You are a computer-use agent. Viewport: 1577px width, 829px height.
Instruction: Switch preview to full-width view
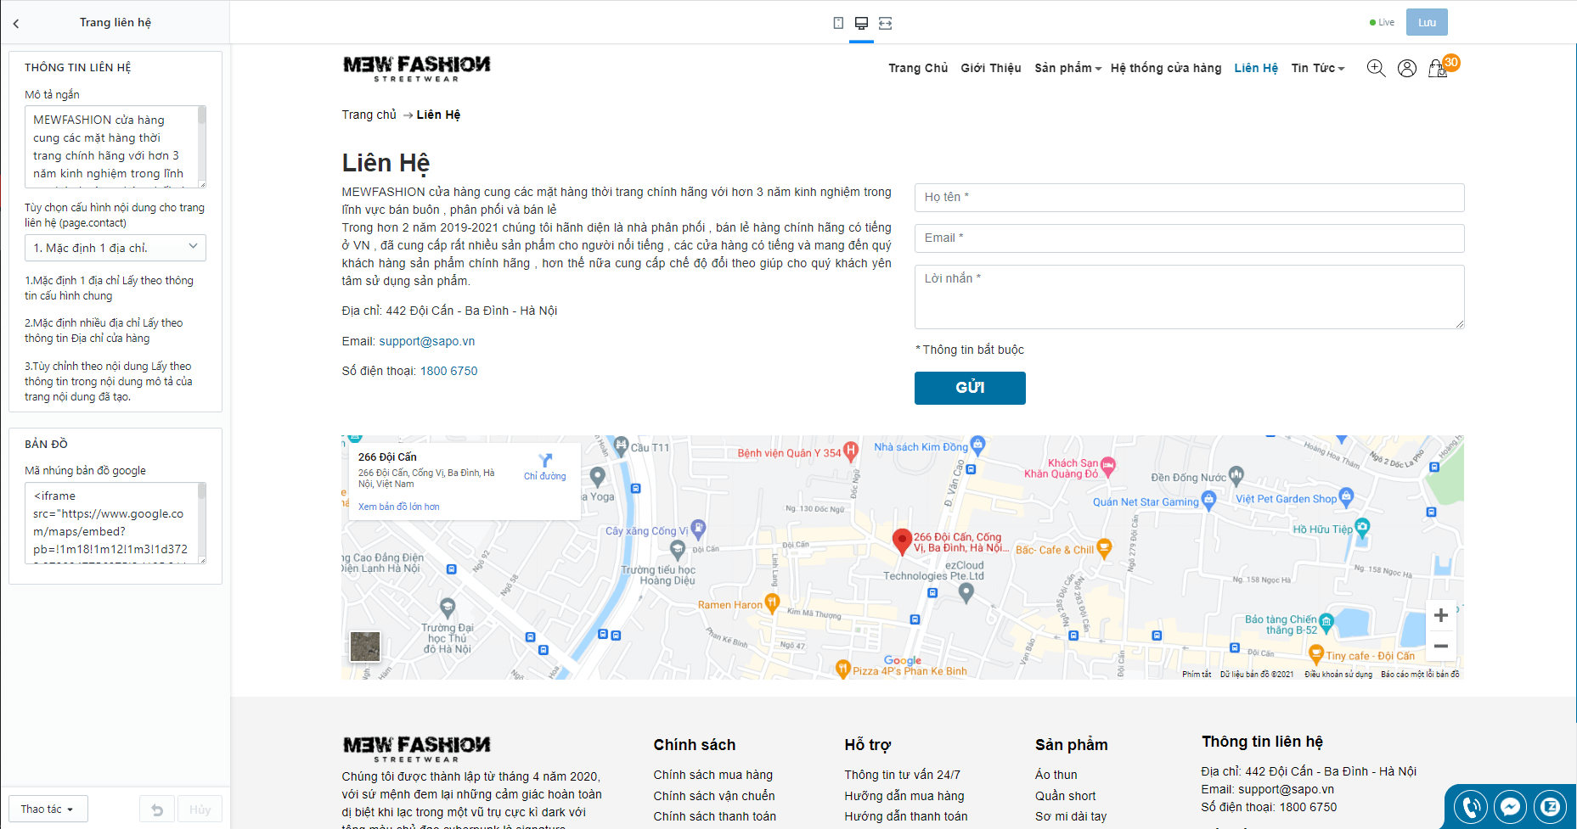[885, 23]
